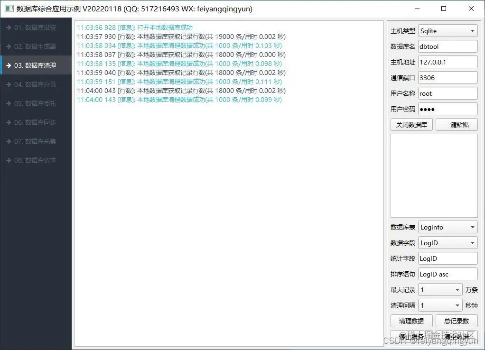The image size is (485, 350).
Task: Click the application icon in the title bar
Action: (x=9, y=9)
